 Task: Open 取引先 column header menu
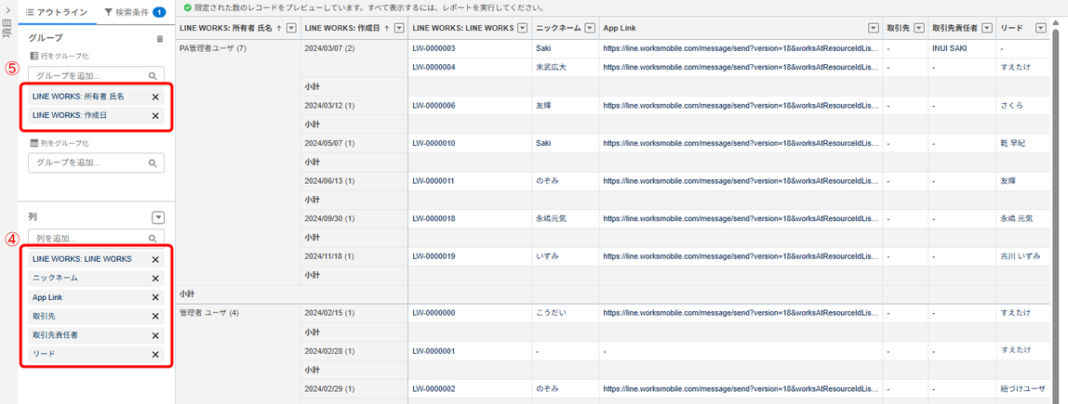[918, 28]
